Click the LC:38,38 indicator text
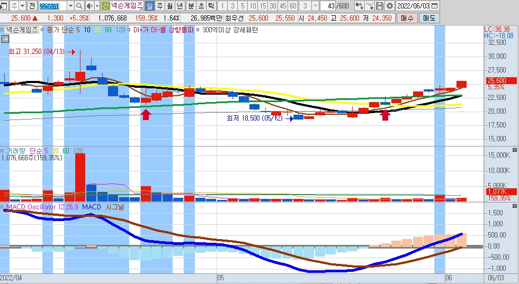Viewport: 519px width, 284px height. (497, 30)
